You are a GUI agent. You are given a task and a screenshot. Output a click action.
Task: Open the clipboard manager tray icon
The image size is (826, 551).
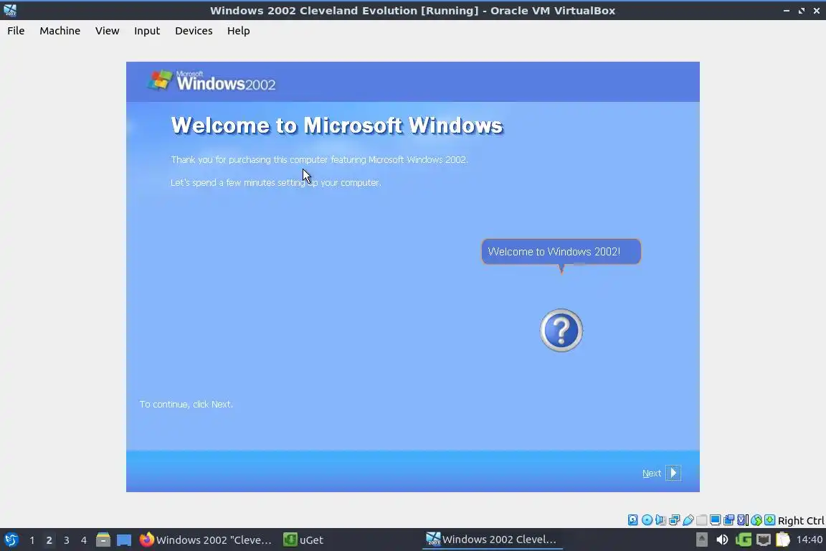click(x=783, y=540)
